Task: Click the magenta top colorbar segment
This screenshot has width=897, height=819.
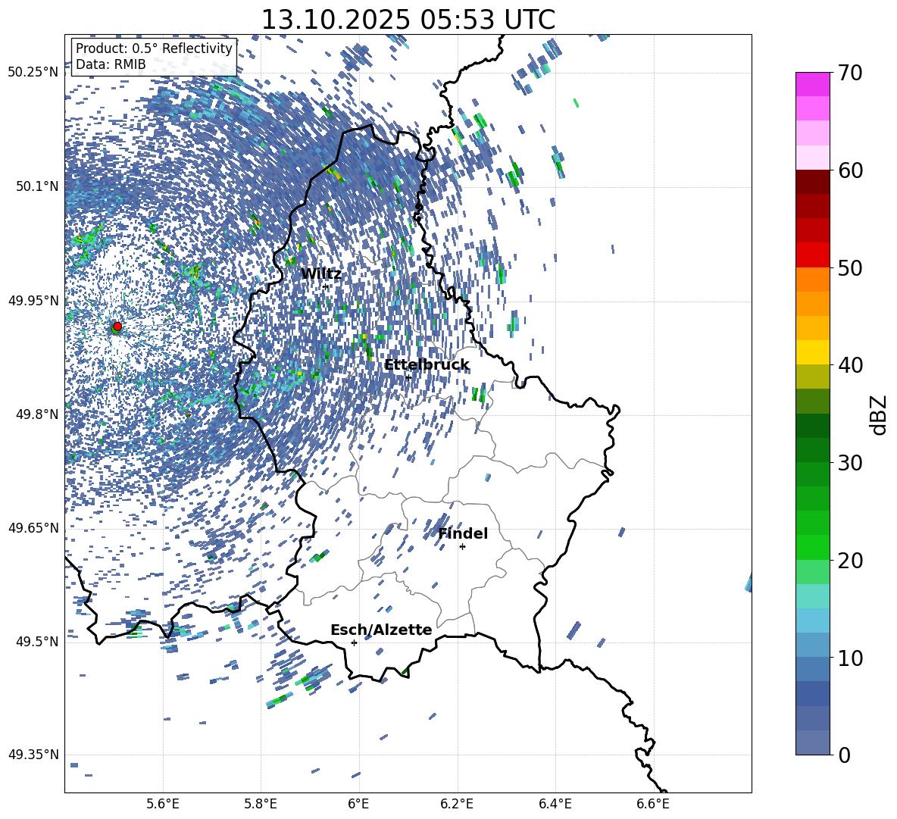Action: (x=812, y=85)
